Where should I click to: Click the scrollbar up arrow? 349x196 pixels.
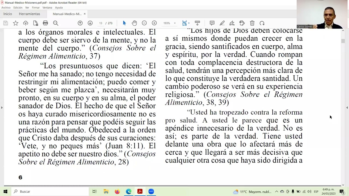point(343,30)
